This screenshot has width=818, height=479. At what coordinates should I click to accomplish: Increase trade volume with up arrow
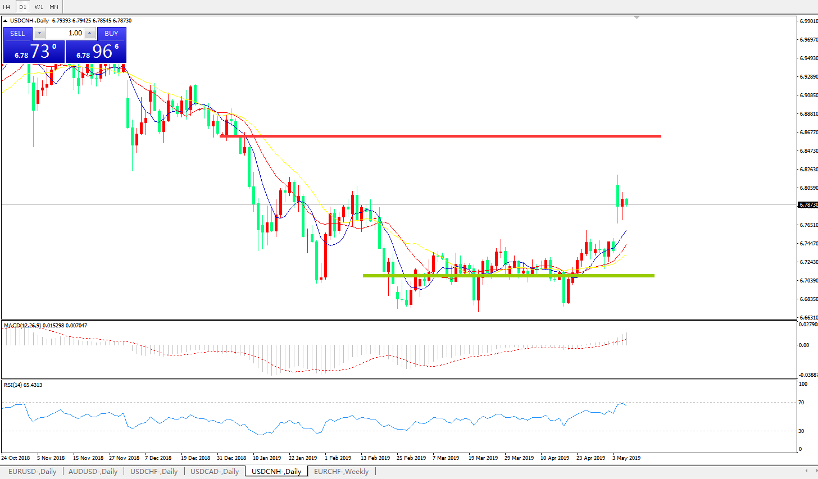[x=89, y=33]
